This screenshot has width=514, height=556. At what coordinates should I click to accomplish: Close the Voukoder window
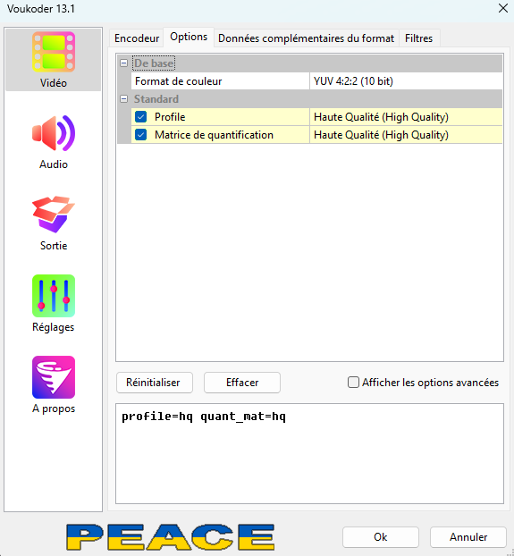pos(503,8)
